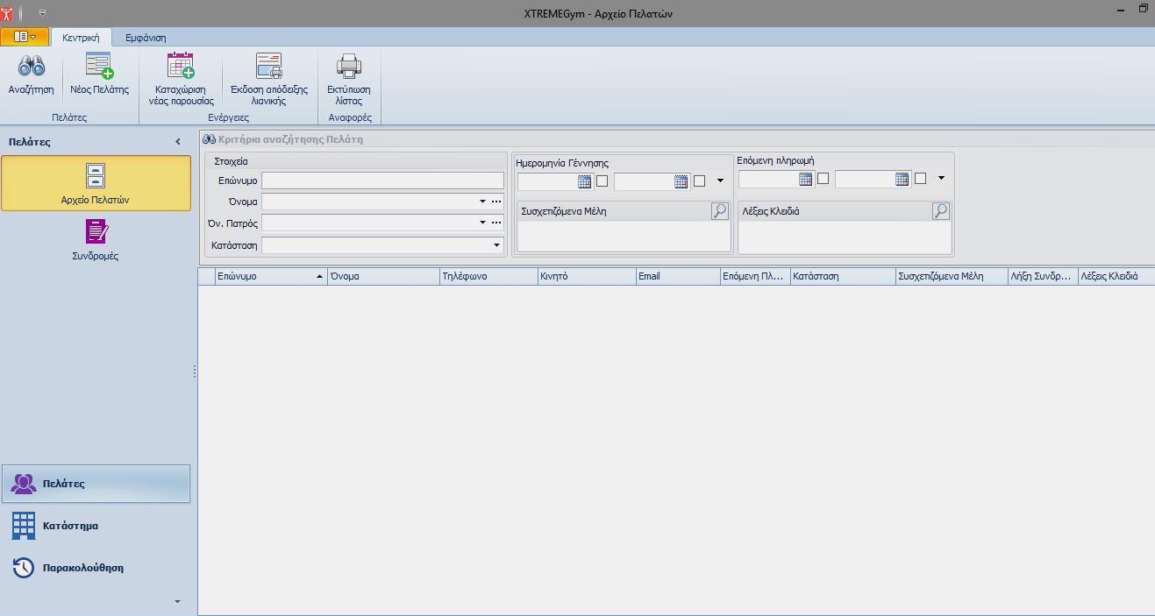Add a new customer with Νέος Πελάτης
The height and width of the screenshot is (616, 1155).
tap(99, 67)
